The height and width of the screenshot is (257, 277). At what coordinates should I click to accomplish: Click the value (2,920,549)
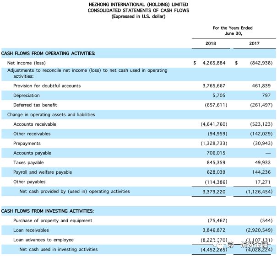point(259,230)
